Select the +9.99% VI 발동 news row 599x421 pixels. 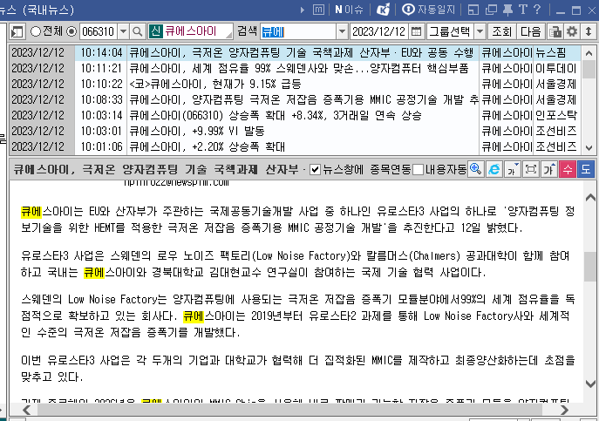point(296,131)
